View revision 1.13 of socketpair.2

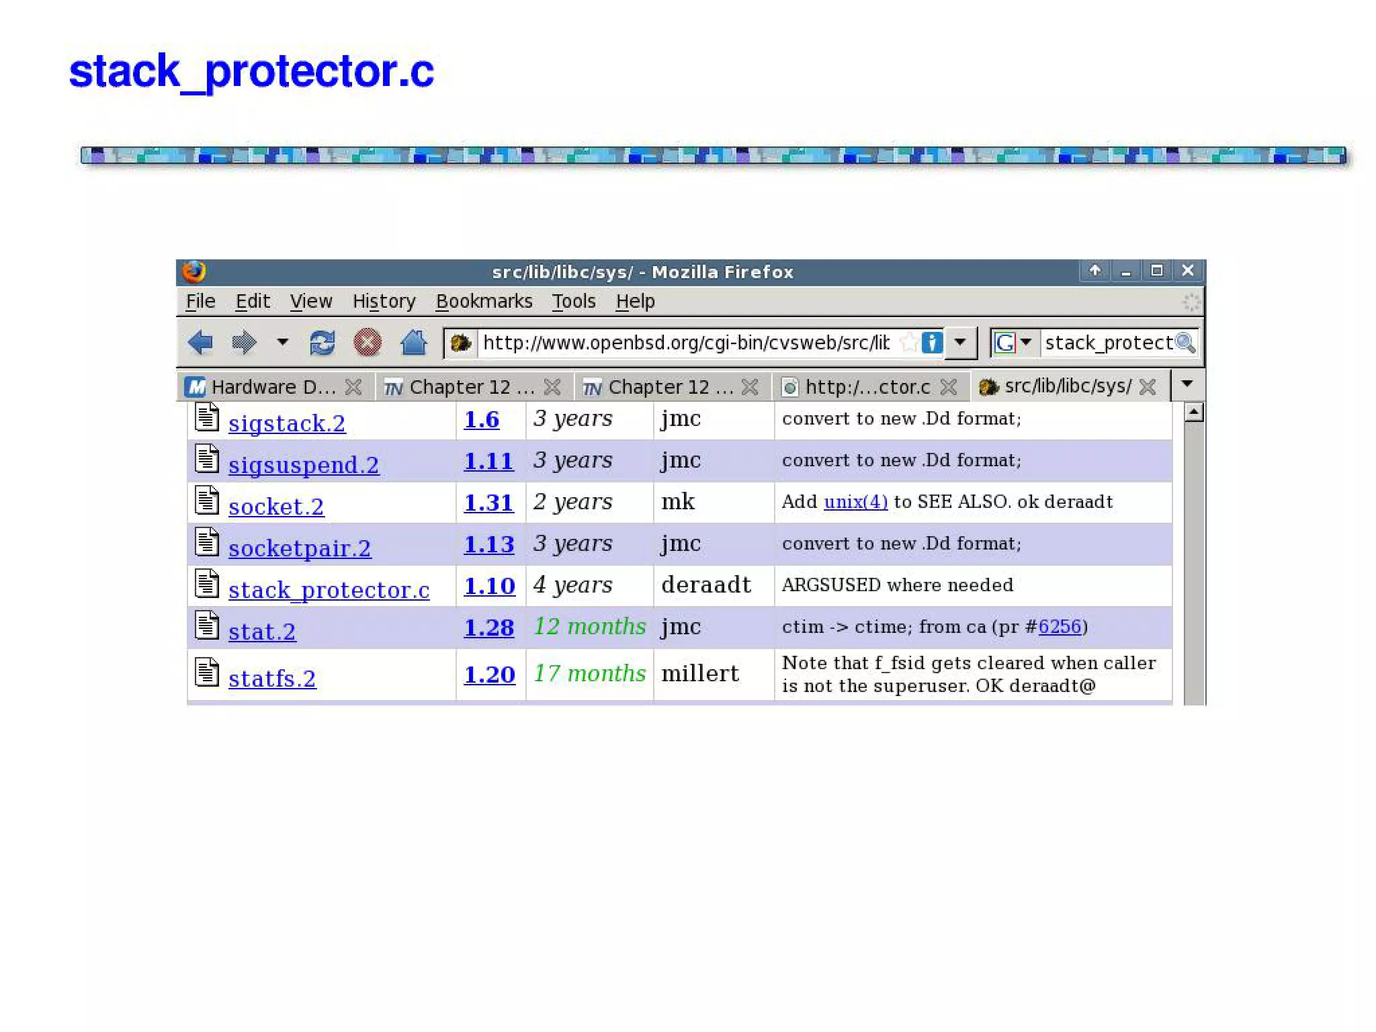click(489, 545)
